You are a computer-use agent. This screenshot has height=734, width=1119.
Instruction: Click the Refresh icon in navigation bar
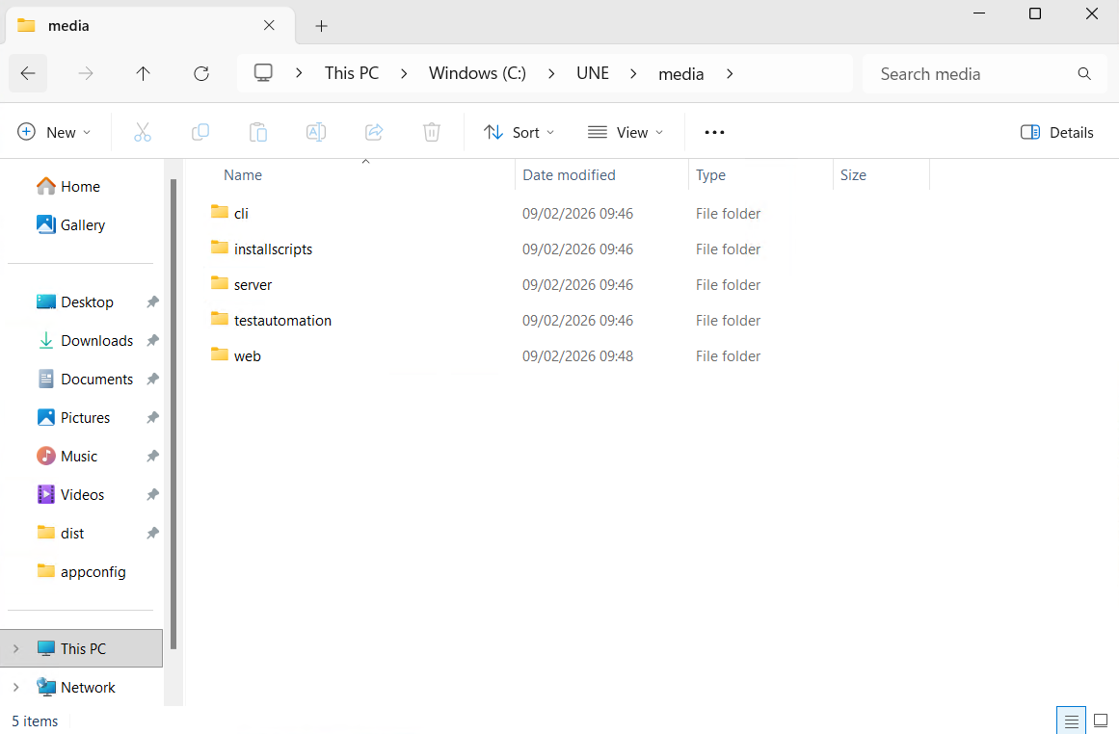click(200, 74)
